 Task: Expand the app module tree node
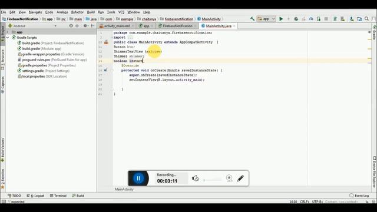(8, 32)
